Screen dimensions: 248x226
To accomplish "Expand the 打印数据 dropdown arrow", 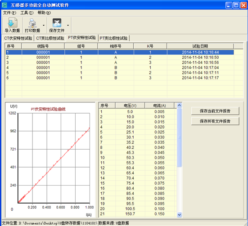I will click(x=44, y=25).
